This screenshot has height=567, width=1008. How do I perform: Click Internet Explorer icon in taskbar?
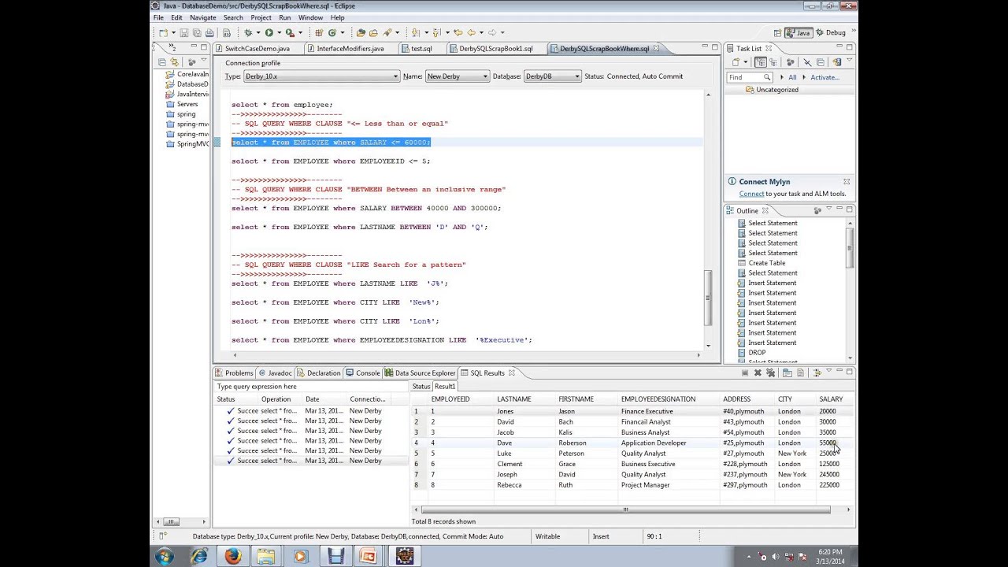[198, 557]
